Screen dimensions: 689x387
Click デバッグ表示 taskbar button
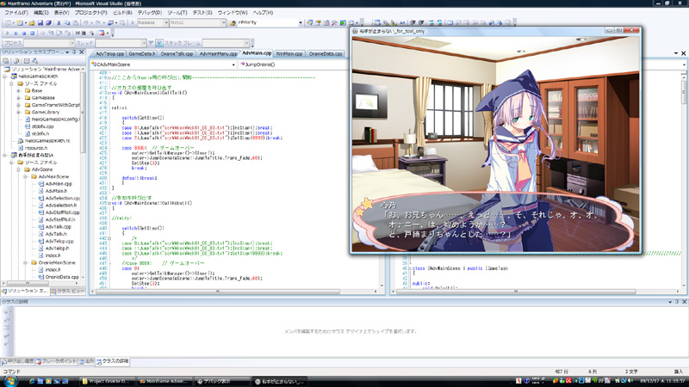(x=221, y=381)
